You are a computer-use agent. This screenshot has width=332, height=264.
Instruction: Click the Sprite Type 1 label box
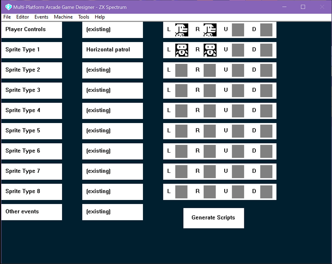click(32, 50)
